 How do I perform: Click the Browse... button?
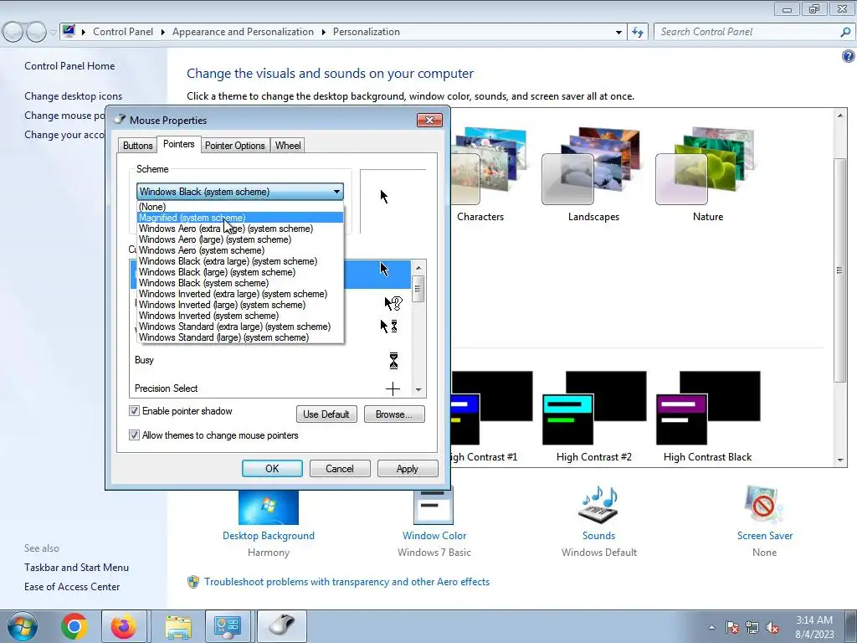click(394, 414)
